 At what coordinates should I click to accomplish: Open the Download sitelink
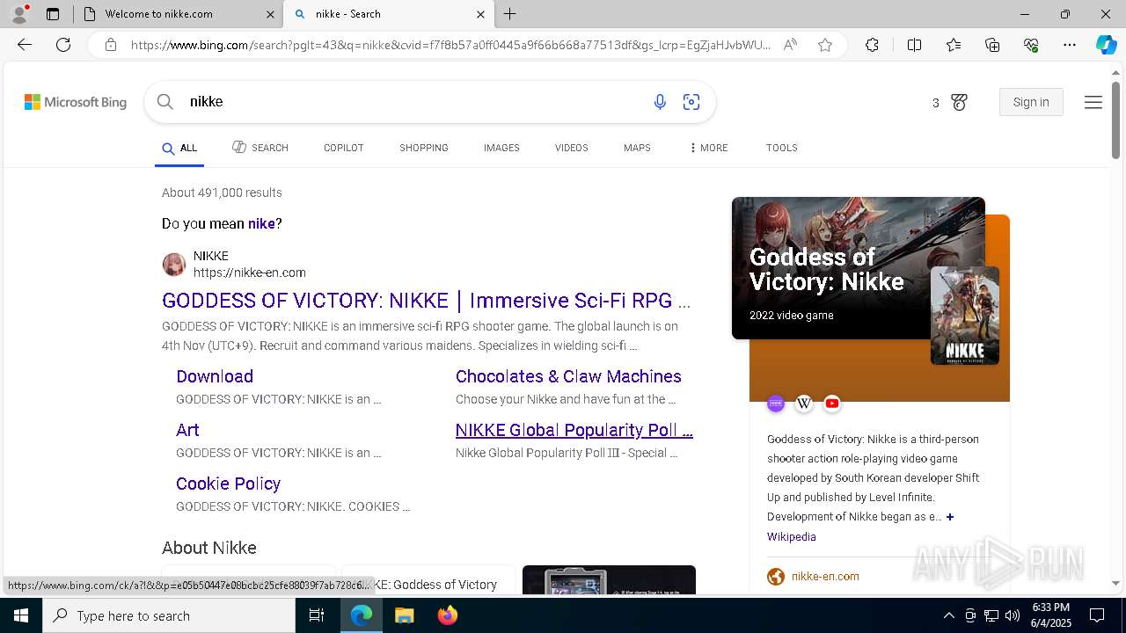(x=215, y=376)
